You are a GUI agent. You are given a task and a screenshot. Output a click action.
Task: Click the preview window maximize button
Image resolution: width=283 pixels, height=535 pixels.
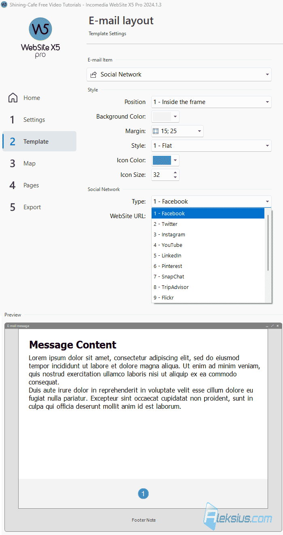click(x=272, y=326)
